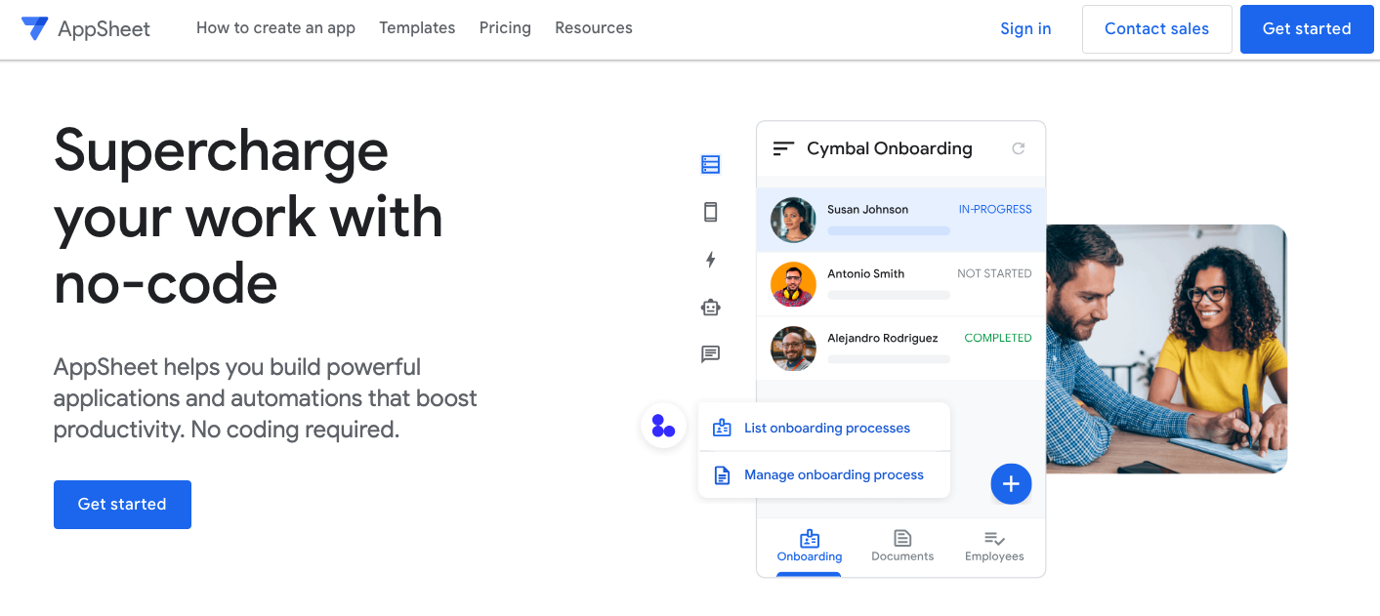Open Templates in the navigation
Viewport: 1380px width, 616px height.
coord(417,28)
